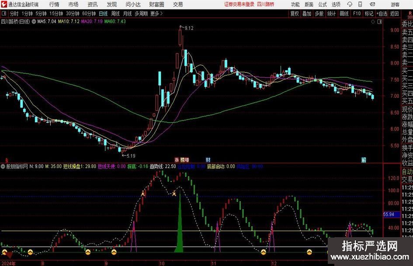Open the customer service headset icon
Screen dimensions: 413x266
[x=350, y=4]
